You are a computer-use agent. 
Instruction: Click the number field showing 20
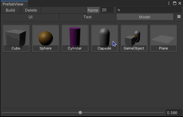click(107, 10)
